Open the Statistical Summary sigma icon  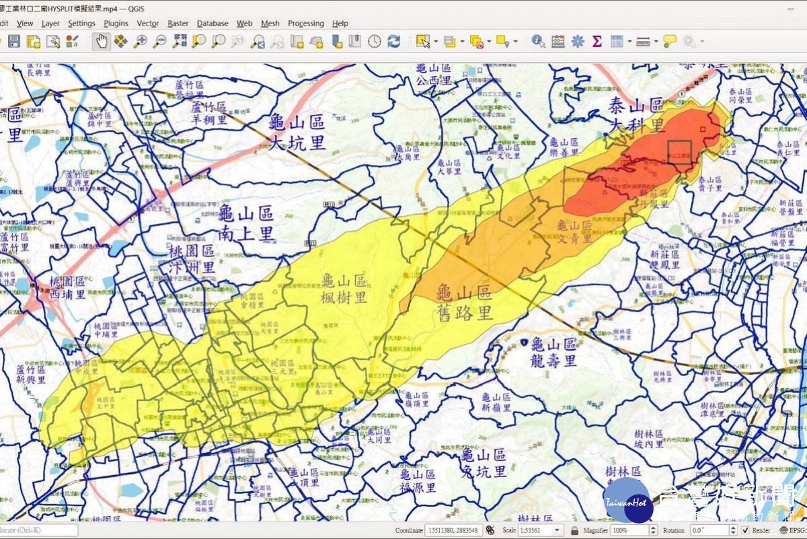pos(597,42)
